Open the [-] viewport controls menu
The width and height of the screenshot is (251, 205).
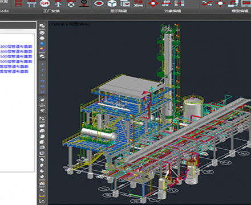point(51,24)
